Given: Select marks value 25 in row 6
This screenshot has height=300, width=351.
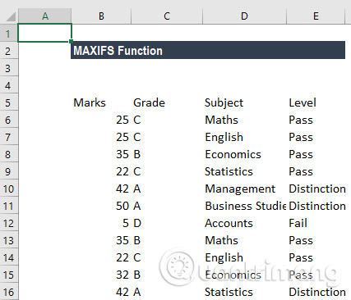Looking at the screenshot, I should [101, 120].
